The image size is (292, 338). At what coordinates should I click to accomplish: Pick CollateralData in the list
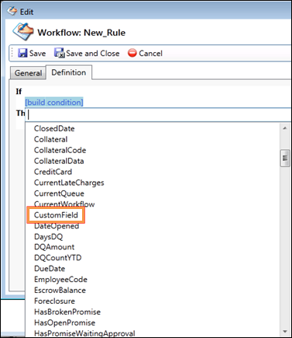(59, 161)
